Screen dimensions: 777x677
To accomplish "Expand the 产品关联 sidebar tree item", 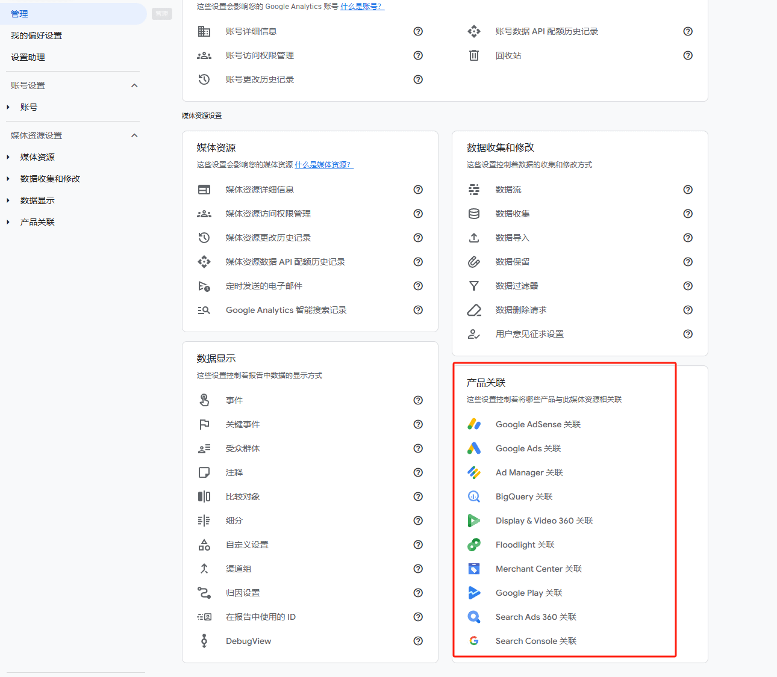I will pos(8,222).
